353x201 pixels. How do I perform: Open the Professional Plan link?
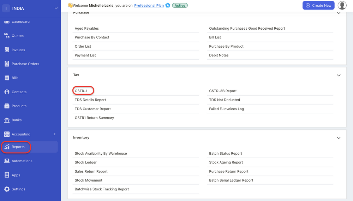[x=149, y=6]
